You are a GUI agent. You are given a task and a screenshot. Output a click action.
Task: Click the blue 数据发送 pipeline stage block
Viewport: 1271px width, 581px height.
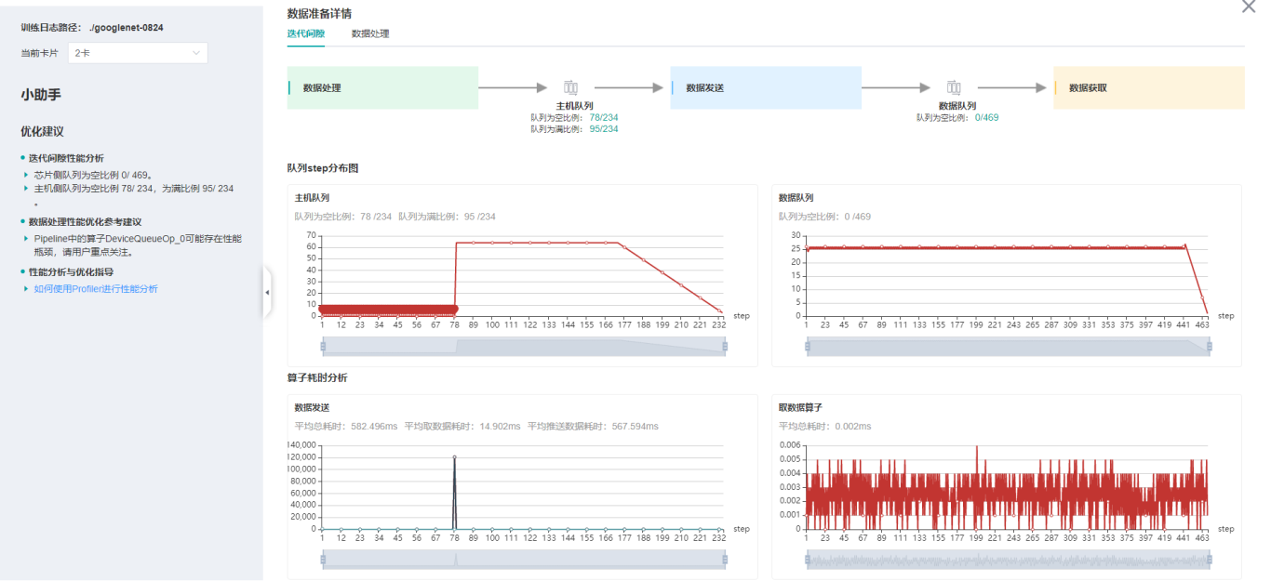[766, 87]
